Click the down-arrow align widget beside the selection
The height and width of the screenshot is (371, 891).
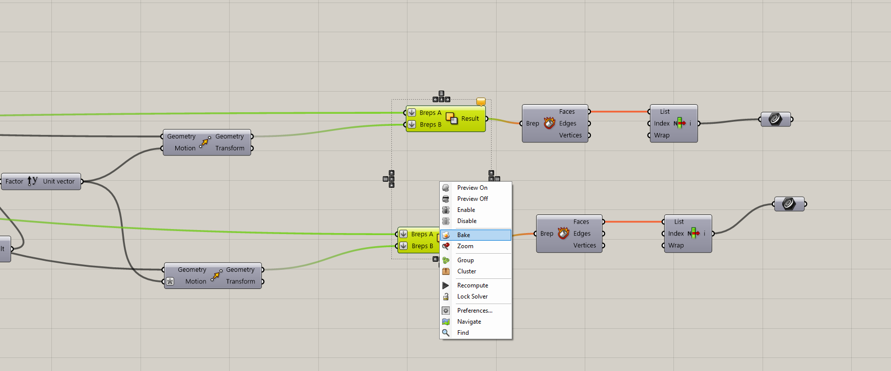[x=391, y=185]
